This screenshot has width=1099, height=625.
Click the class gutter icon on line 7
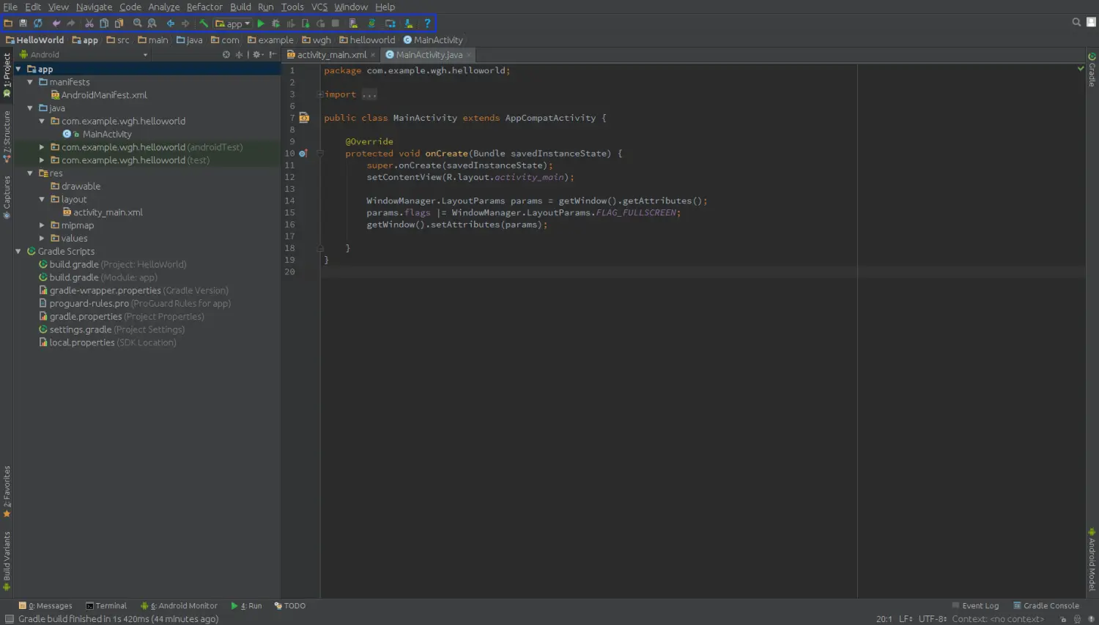coord(304,118)
